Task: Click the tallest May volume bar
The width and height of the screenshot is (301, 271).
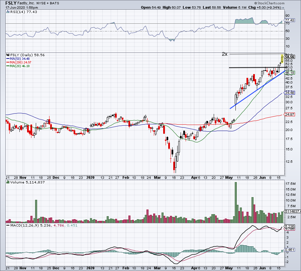Action: click(236, 202)
